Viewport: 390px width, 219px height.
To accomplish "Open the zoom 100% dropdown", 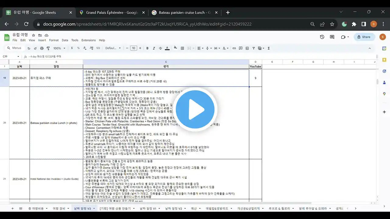I will click(59, 48).
